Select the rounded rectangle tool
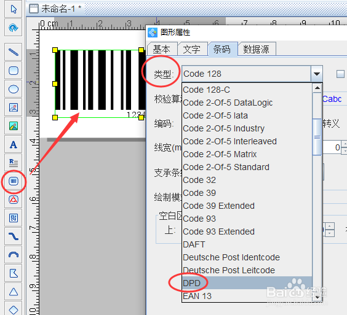 click(14, 71)
